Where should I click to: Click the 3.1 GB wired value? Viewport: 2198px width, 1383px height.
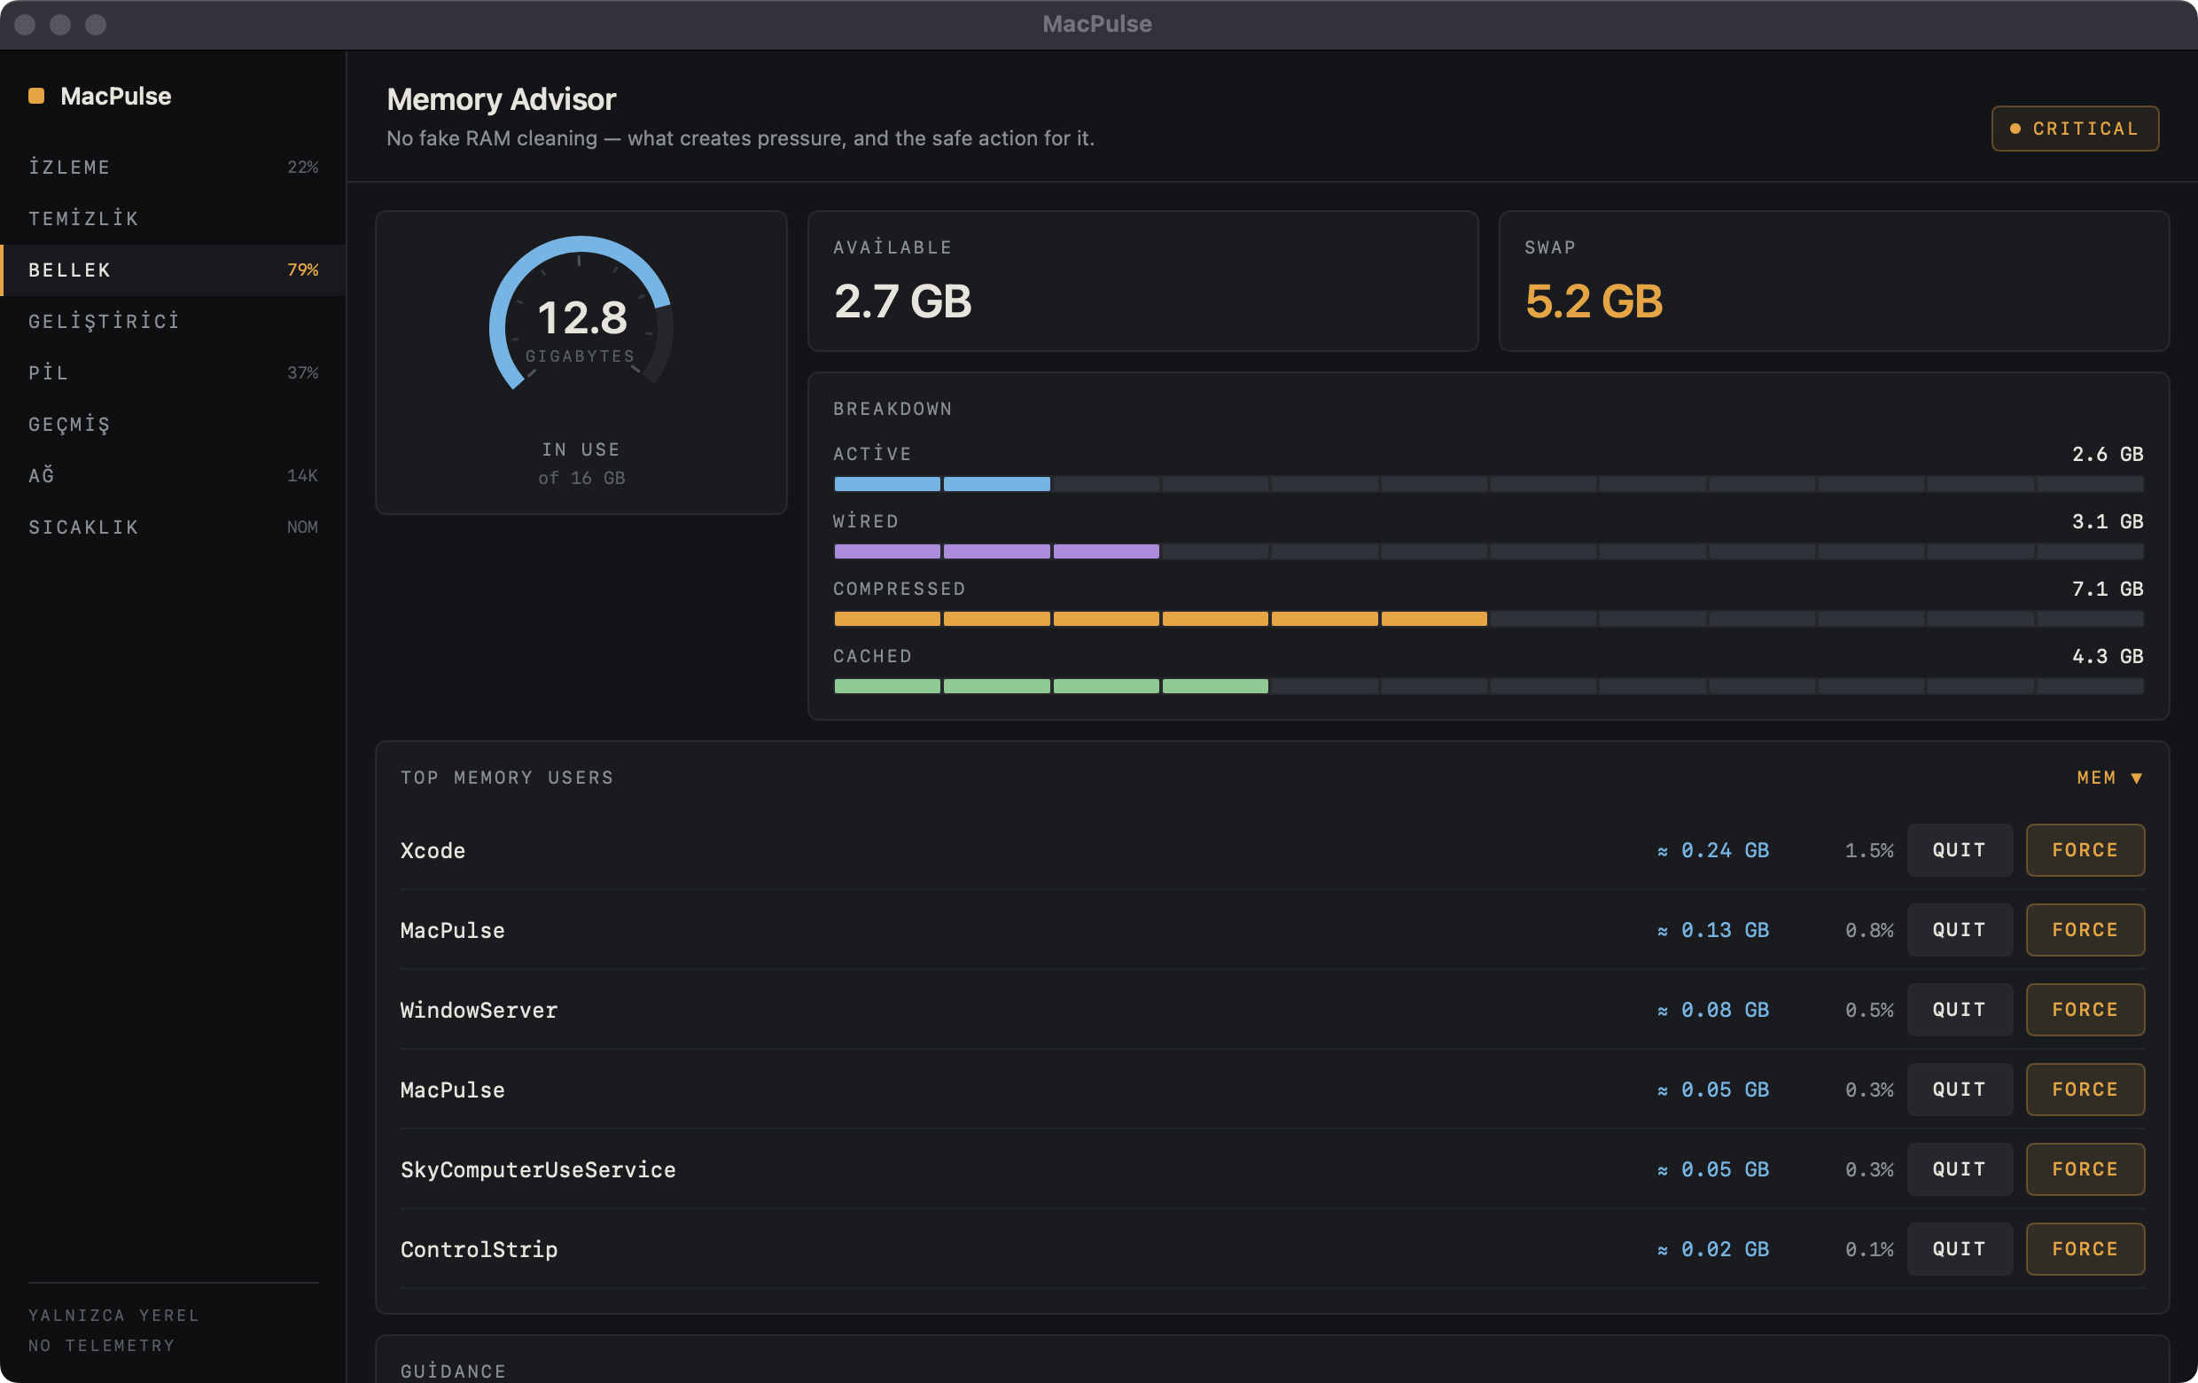coord(2107,521)
